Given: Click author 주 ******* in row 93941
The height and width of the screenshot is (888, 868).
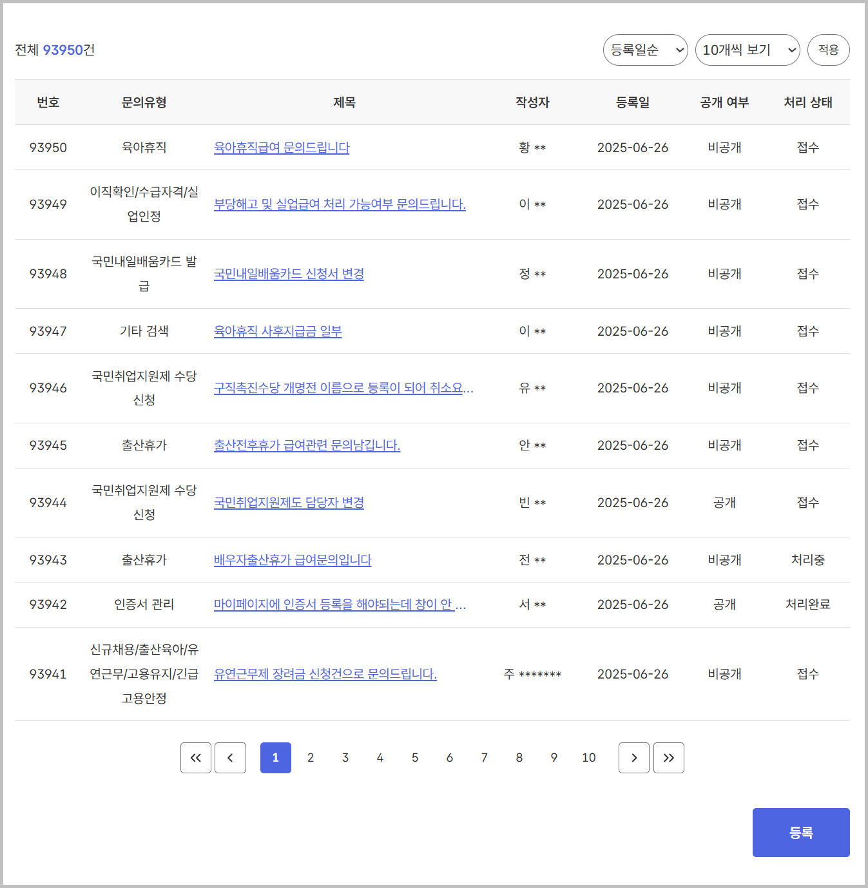Looking at the screenshot, I should 532,674.
